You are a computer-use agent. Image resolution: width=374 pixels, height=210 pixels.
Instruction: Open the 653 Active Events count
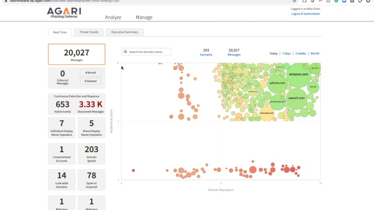click(x=63, y=106)
